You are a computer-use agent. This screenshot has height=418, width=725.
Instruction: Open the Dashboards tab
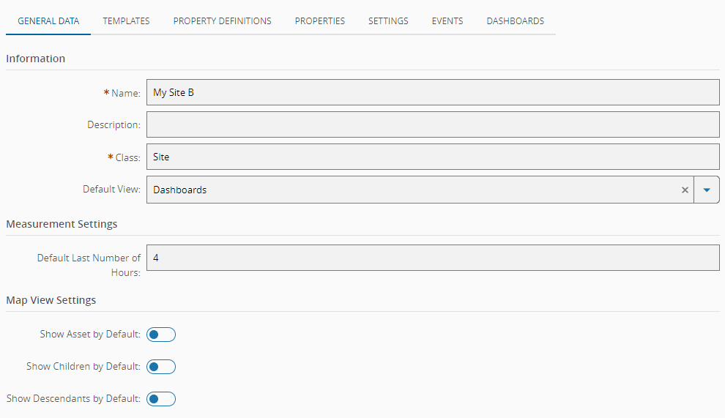pos(515,21)
